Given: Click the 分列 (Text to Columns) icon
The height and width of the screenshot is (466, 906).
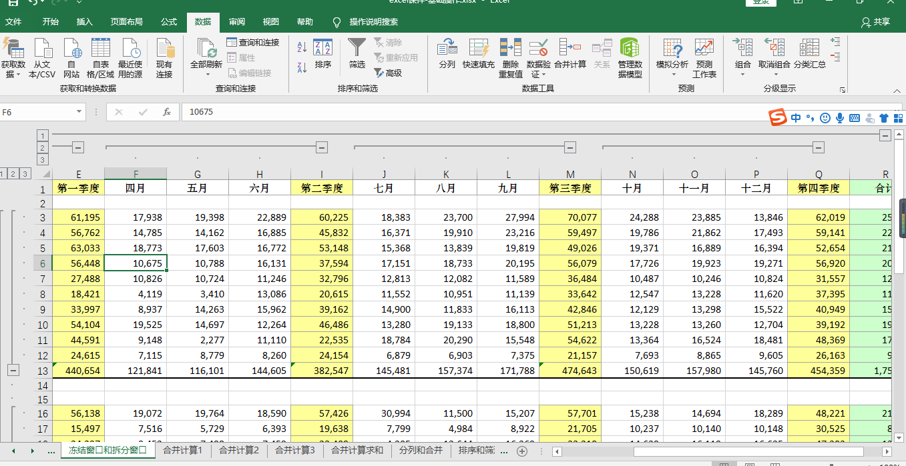Looking at the screenshot, I should 447,48.
